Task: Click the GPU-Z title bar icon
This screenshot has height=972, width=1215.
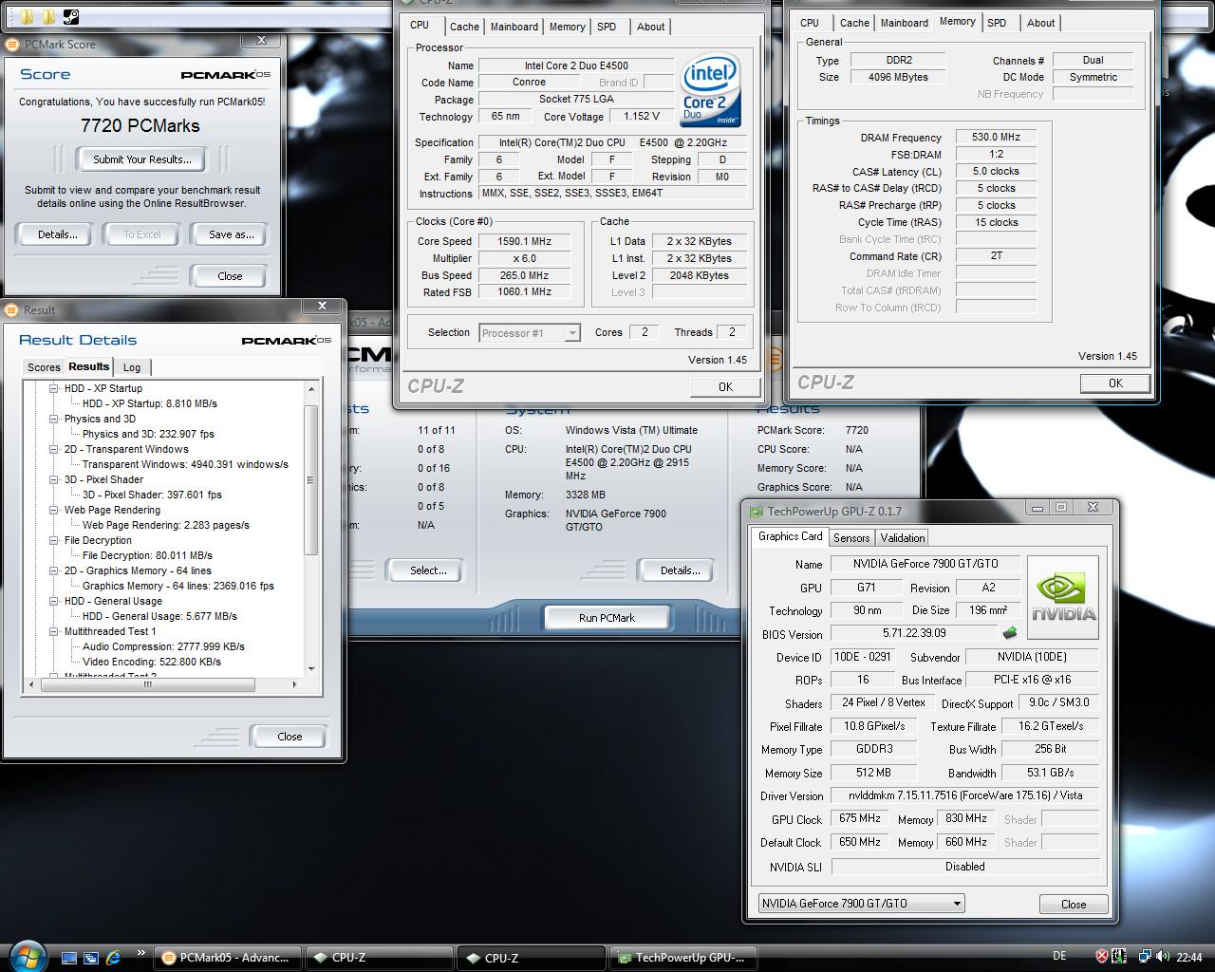Action: (757, 511)
